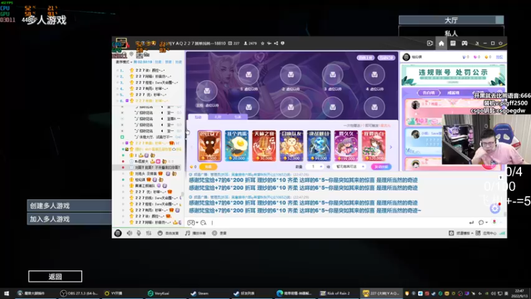Select the 大厅 lobby tab in the game
This screenshot has width=531, height=299.
pos(451,21)
